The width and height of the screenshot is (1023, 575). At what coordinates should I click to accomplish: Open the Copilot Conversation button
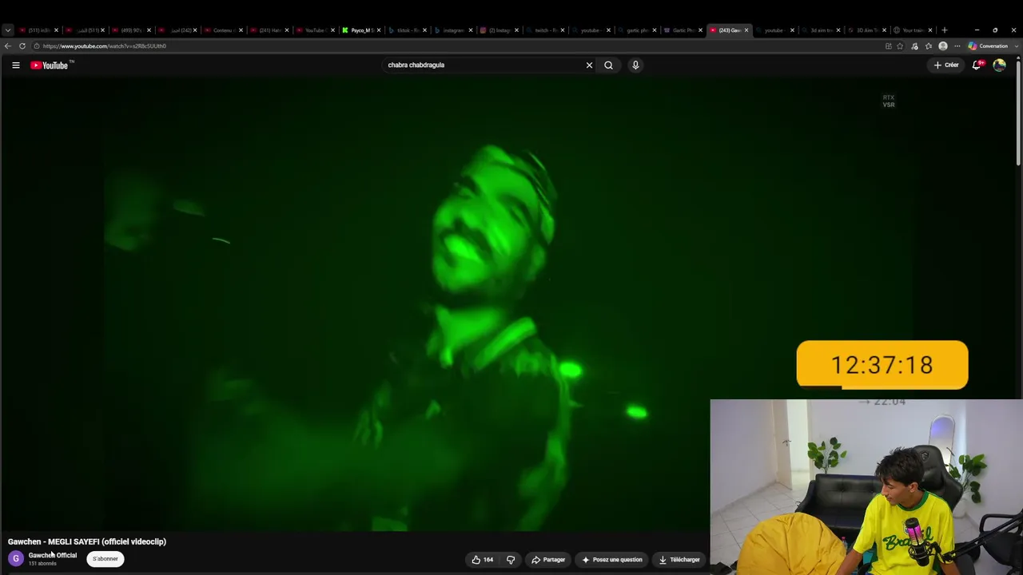(x=989, y=46)
